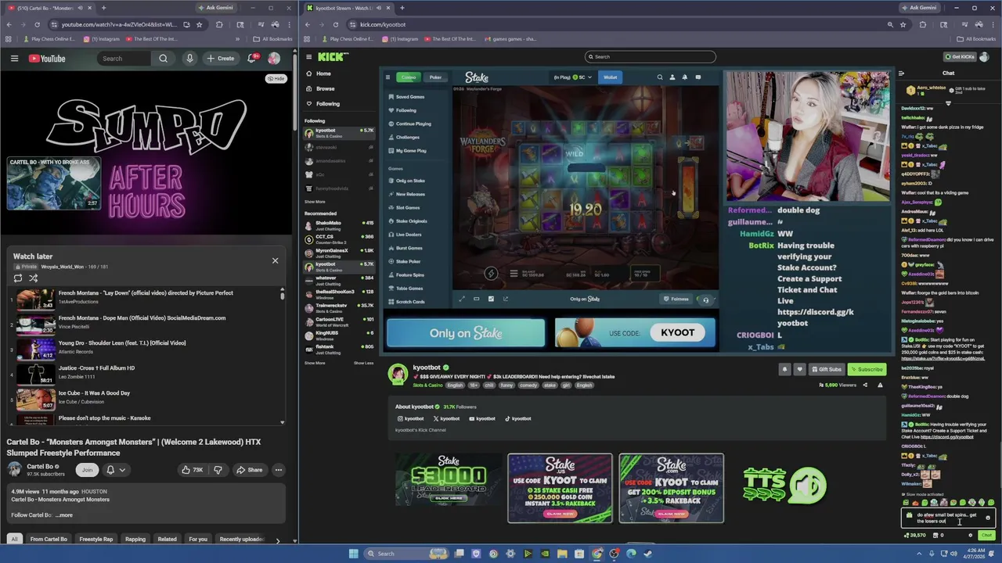1002x563 pixels.
Task: Select the Freestyle Rap chip
Action: tap(96, 539)
